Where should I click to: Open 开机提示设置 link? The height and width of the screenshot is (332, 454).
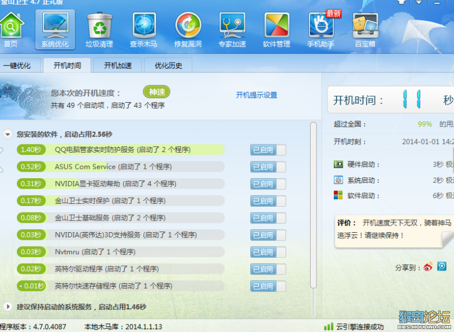pyautogui.click(x=257, y=95)
